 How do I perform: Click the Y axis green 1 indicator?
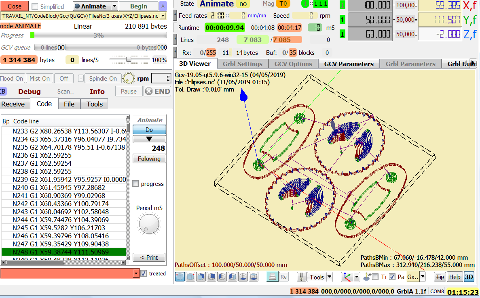click(342, 19)
